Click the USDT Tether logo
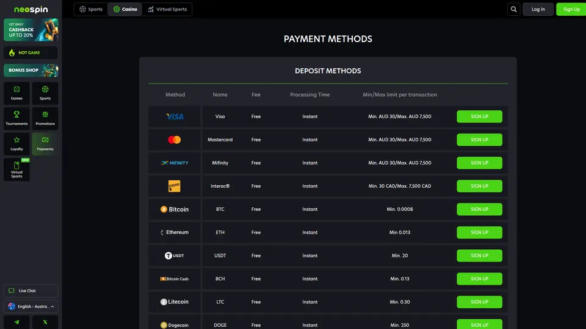Screen dimensions: 586x329 (x=175, y=255)
